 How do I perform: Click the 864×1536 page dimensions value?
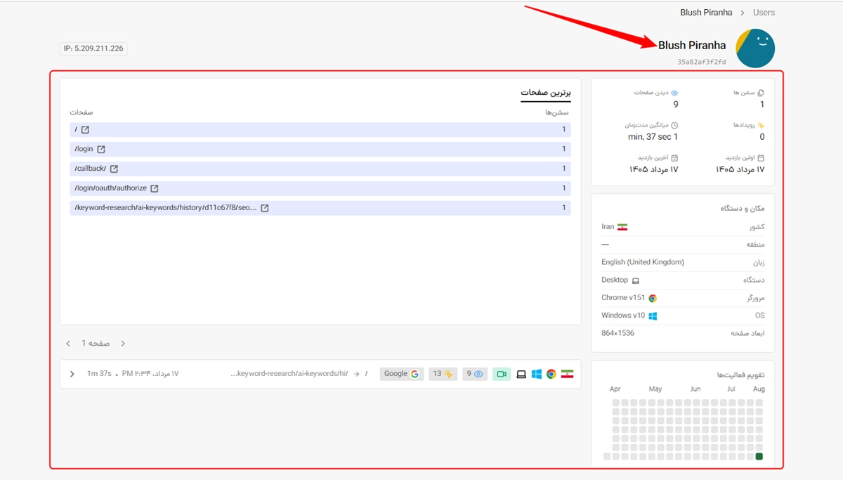coord(617,333)
